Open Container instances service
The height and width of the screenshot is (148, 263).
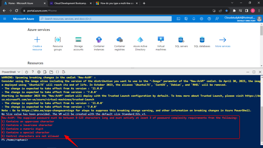point(99,44)
